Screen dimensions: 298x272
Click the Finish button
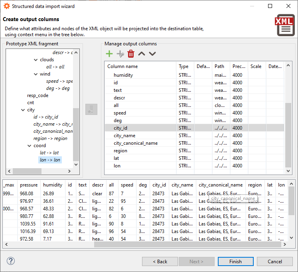pyautogui.click(x=235, y=261)
